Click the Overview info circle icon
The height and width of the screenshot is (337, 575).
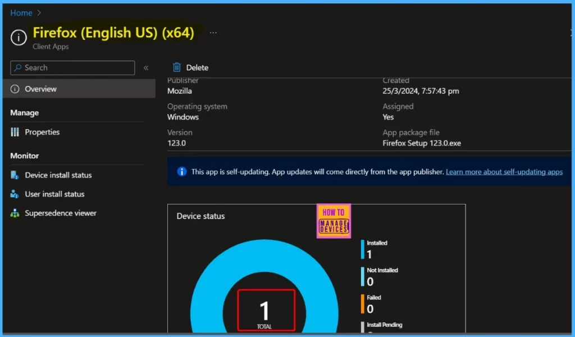point(15,89)
